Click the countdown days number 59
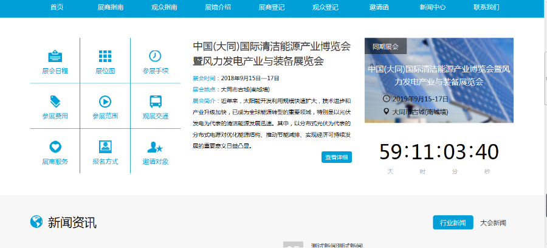547x248 pixels. pos(391,152)
